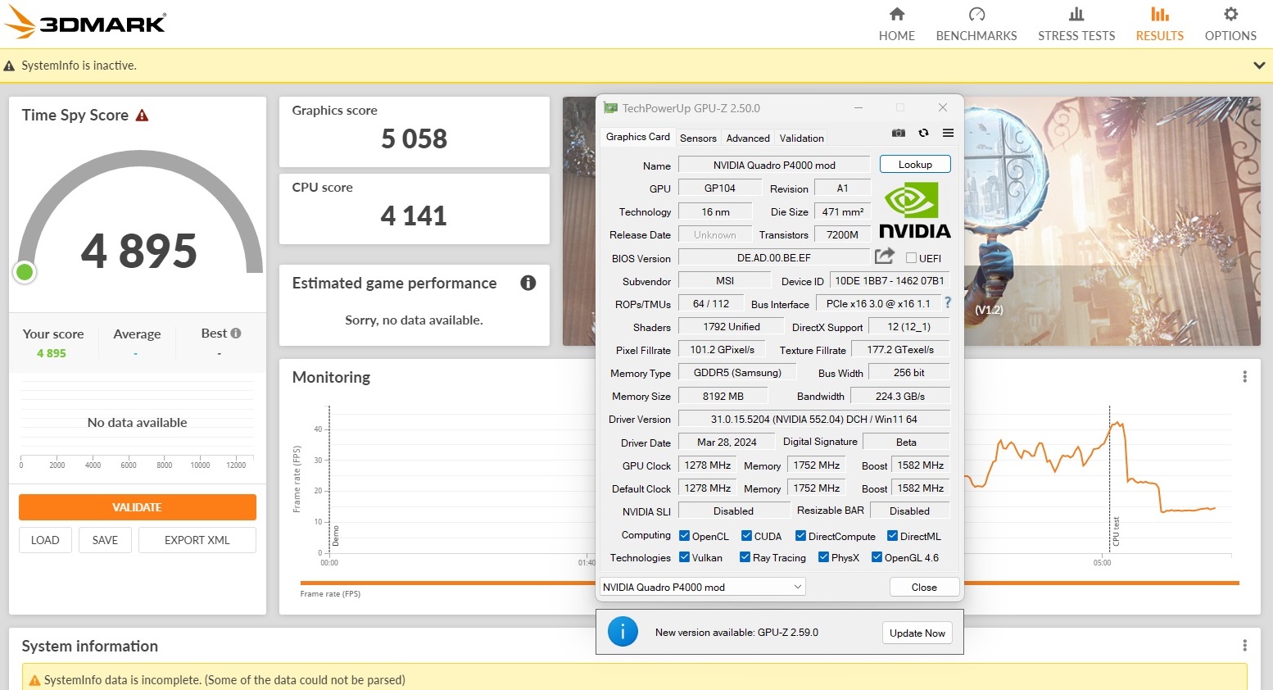This screenshot has width=1273, height=690.
Task: Click the green score gauge indicator dot
Action: [x=25, y=272]
